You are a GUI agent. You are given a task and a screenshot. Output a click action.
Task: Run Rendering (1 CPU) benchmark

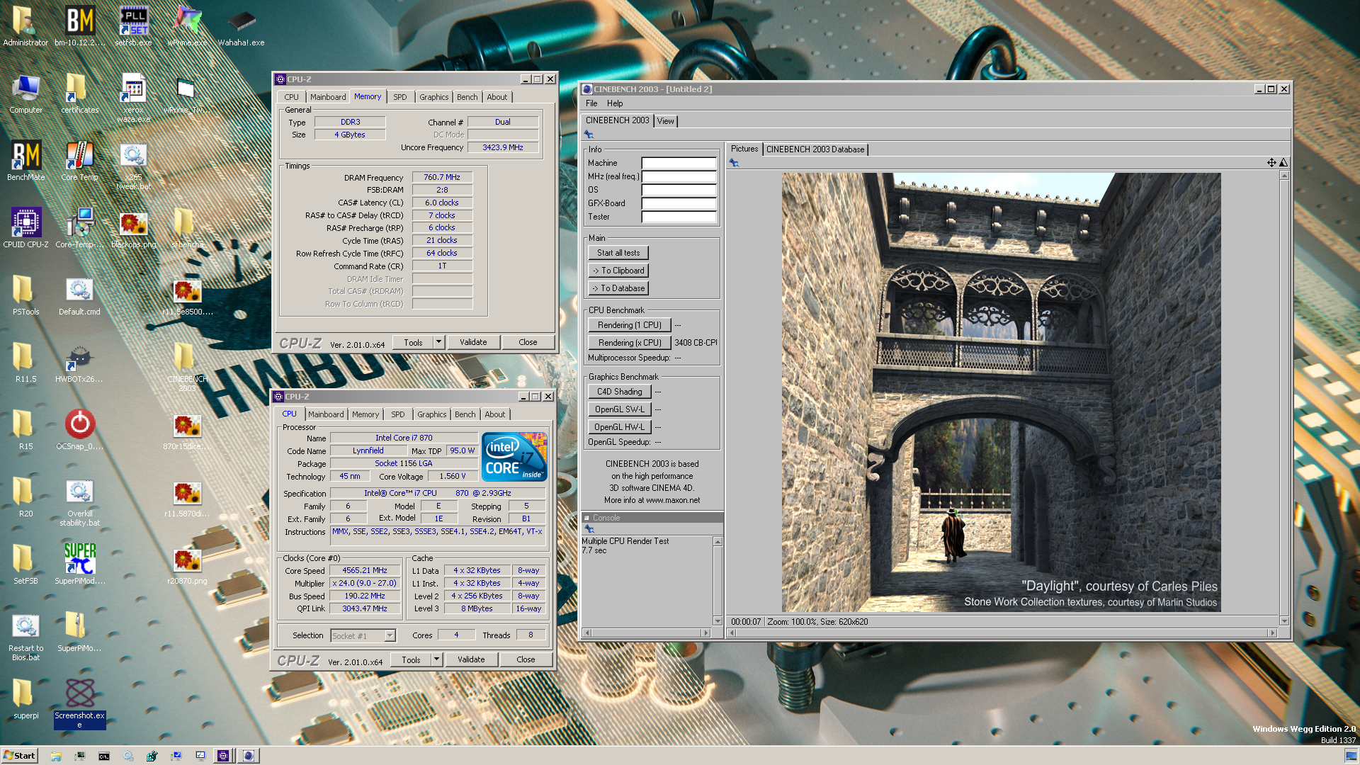[630, 325]
